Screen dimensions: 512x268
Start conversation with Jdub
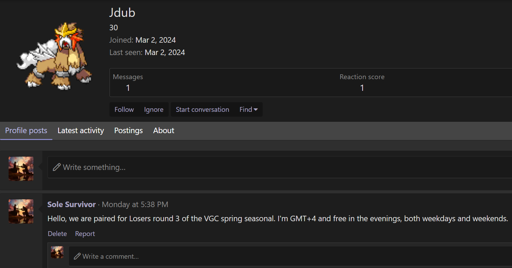pos(202,109)
